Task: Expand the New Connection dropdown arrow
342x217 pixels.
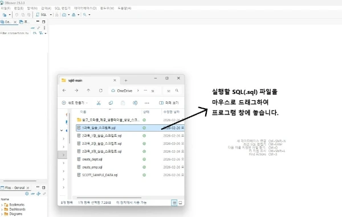Action: click(x=10, y=15)
